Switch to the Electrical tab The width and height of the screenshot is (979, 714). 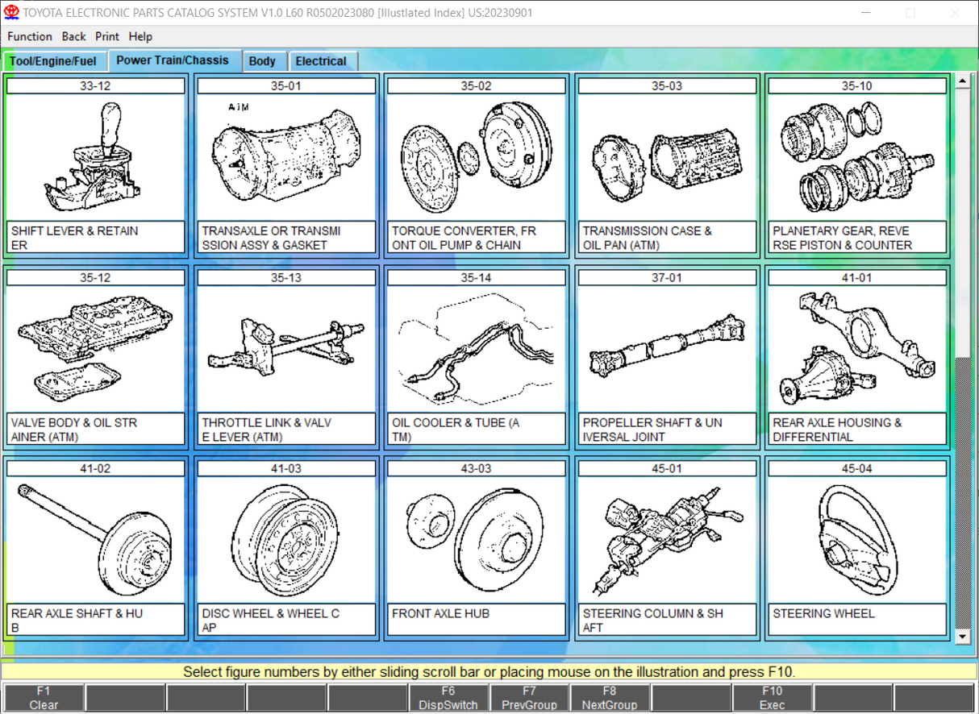point(323,60)
